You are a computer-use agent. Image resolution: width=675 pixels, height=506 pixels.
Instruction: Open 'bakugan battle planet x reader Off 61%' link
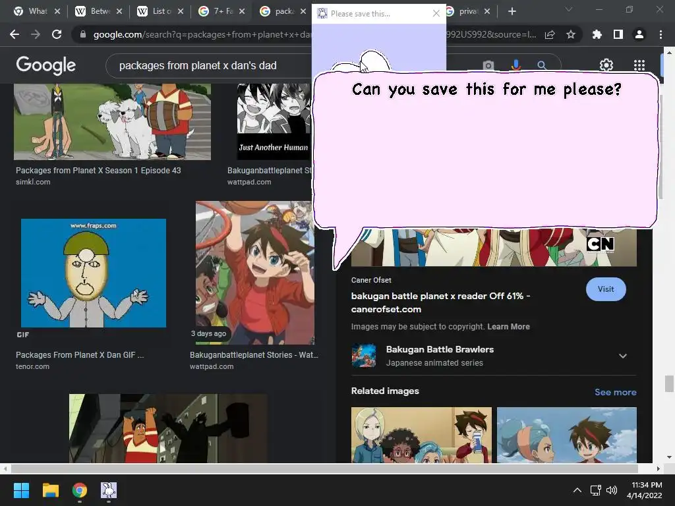(x=440, y=302)
